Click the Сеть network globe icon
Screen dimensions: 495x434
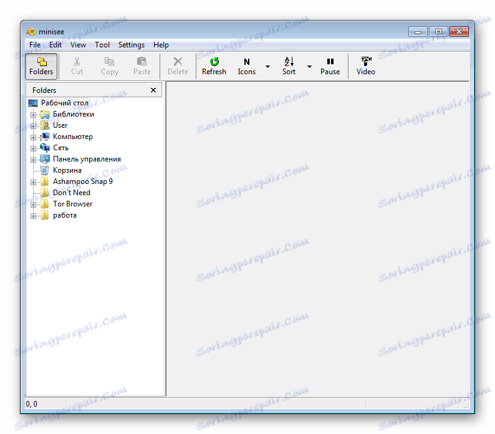click(x=45, y=148)
